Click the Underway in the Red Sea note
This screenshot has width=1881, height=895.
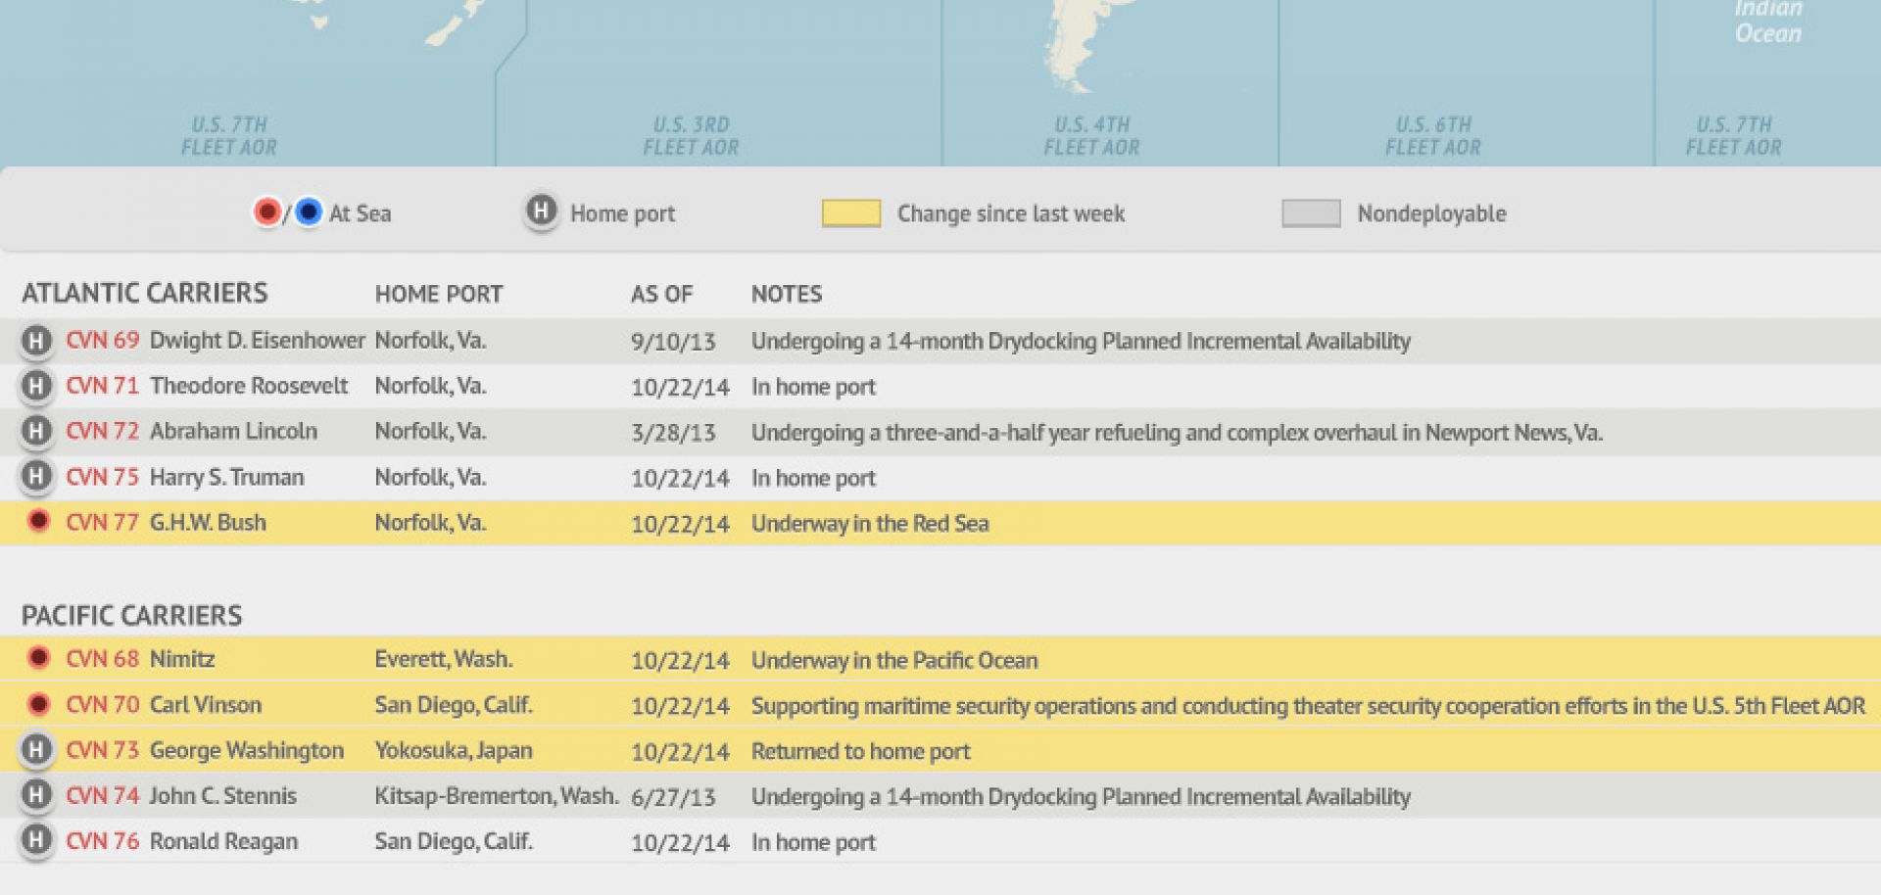pos(870,524)
